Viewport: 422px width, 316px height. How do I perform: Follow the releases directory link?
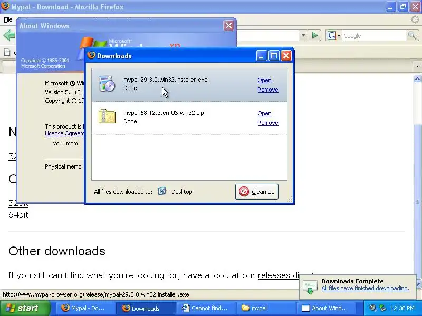[279, 275]
